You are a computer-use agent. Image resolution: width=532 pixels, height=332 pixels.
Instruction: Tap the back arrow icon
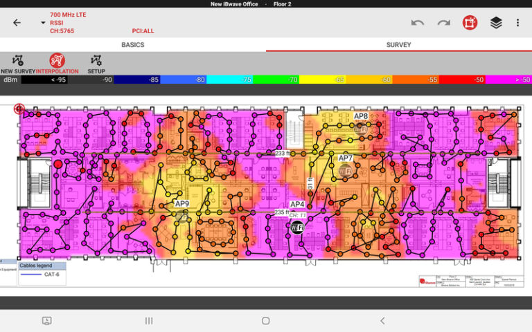tap(17, 23)
